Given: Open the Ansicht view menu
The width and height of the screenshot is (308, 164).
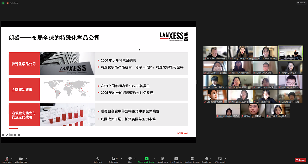Looking at the screenshot, I should (x=301, y=3).
